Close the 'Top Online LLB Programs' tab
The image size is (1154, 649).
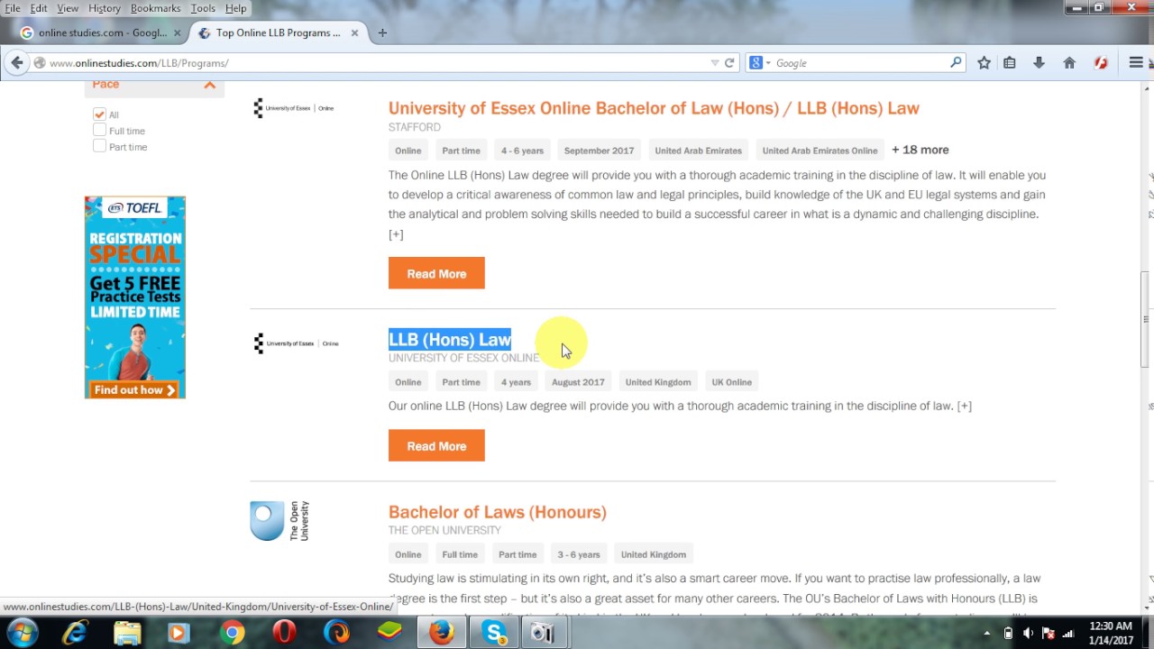pyautogui.click(x=354, y=32)
